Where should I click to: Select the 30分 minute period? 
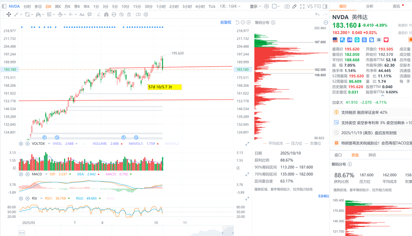click(149, 7)
